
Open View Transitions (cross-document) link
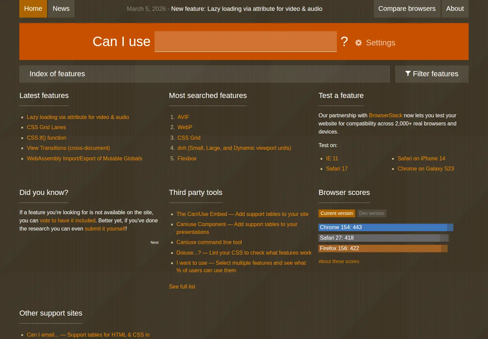tap(68, 148)
